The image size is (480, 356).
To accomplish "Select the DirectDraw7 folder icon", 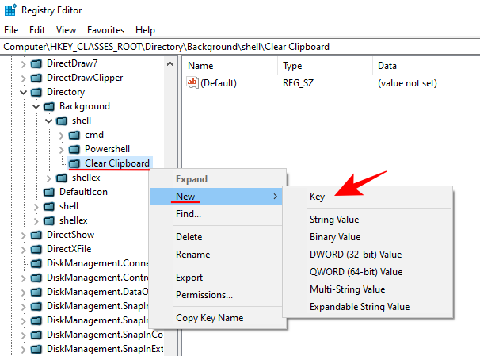I will (x=36, y=63).
